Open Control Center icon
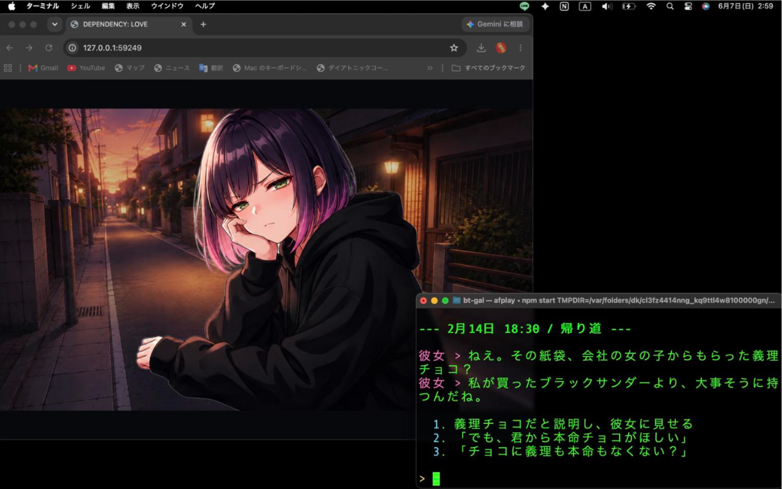The image size is (782, 489). [688, 6]
